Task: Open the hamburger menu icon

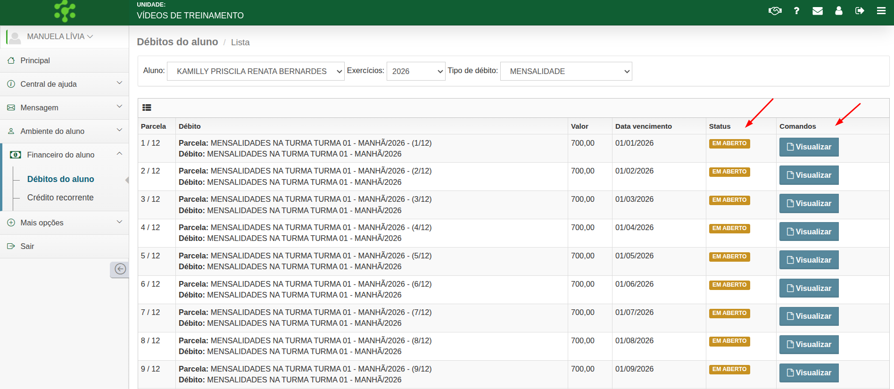Action: tap(881, 11)
